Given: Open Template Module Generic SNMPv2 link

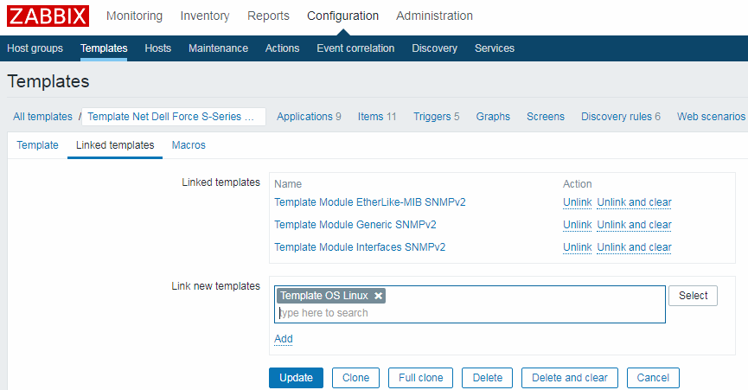Looking at the screenshot, I should click(355, 225).
